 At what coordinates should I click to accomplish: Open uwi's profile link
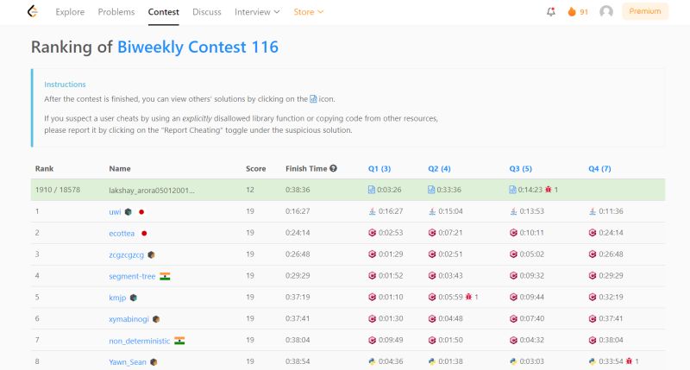coord(115,211)
